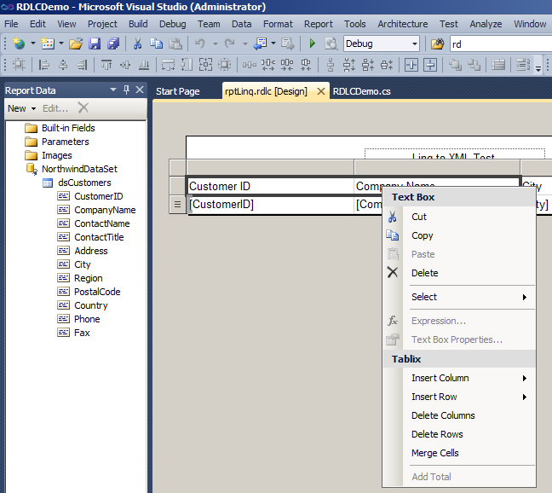Screen dimensions: 552x493
Task: Click the Align Centers layout icon
Action: click(x=63, y=65)
